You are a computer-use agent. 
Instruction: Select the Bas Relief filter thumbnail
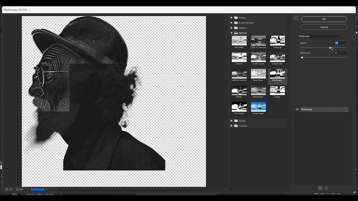click(239, 41)
